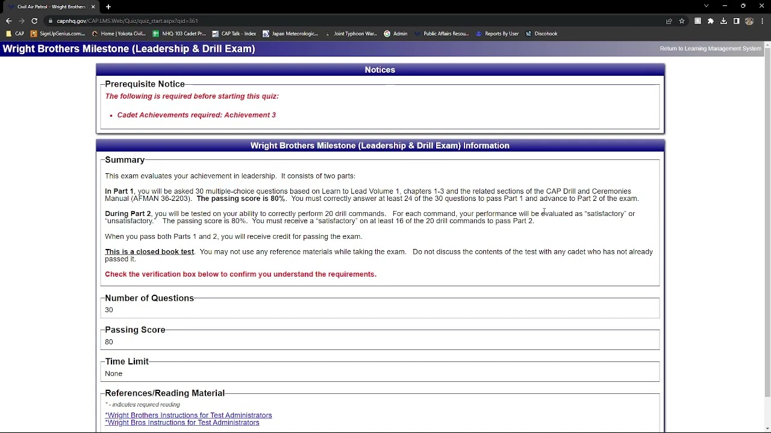
Task: Open the extensions puzzle icon
Action: tap(711, 21)
